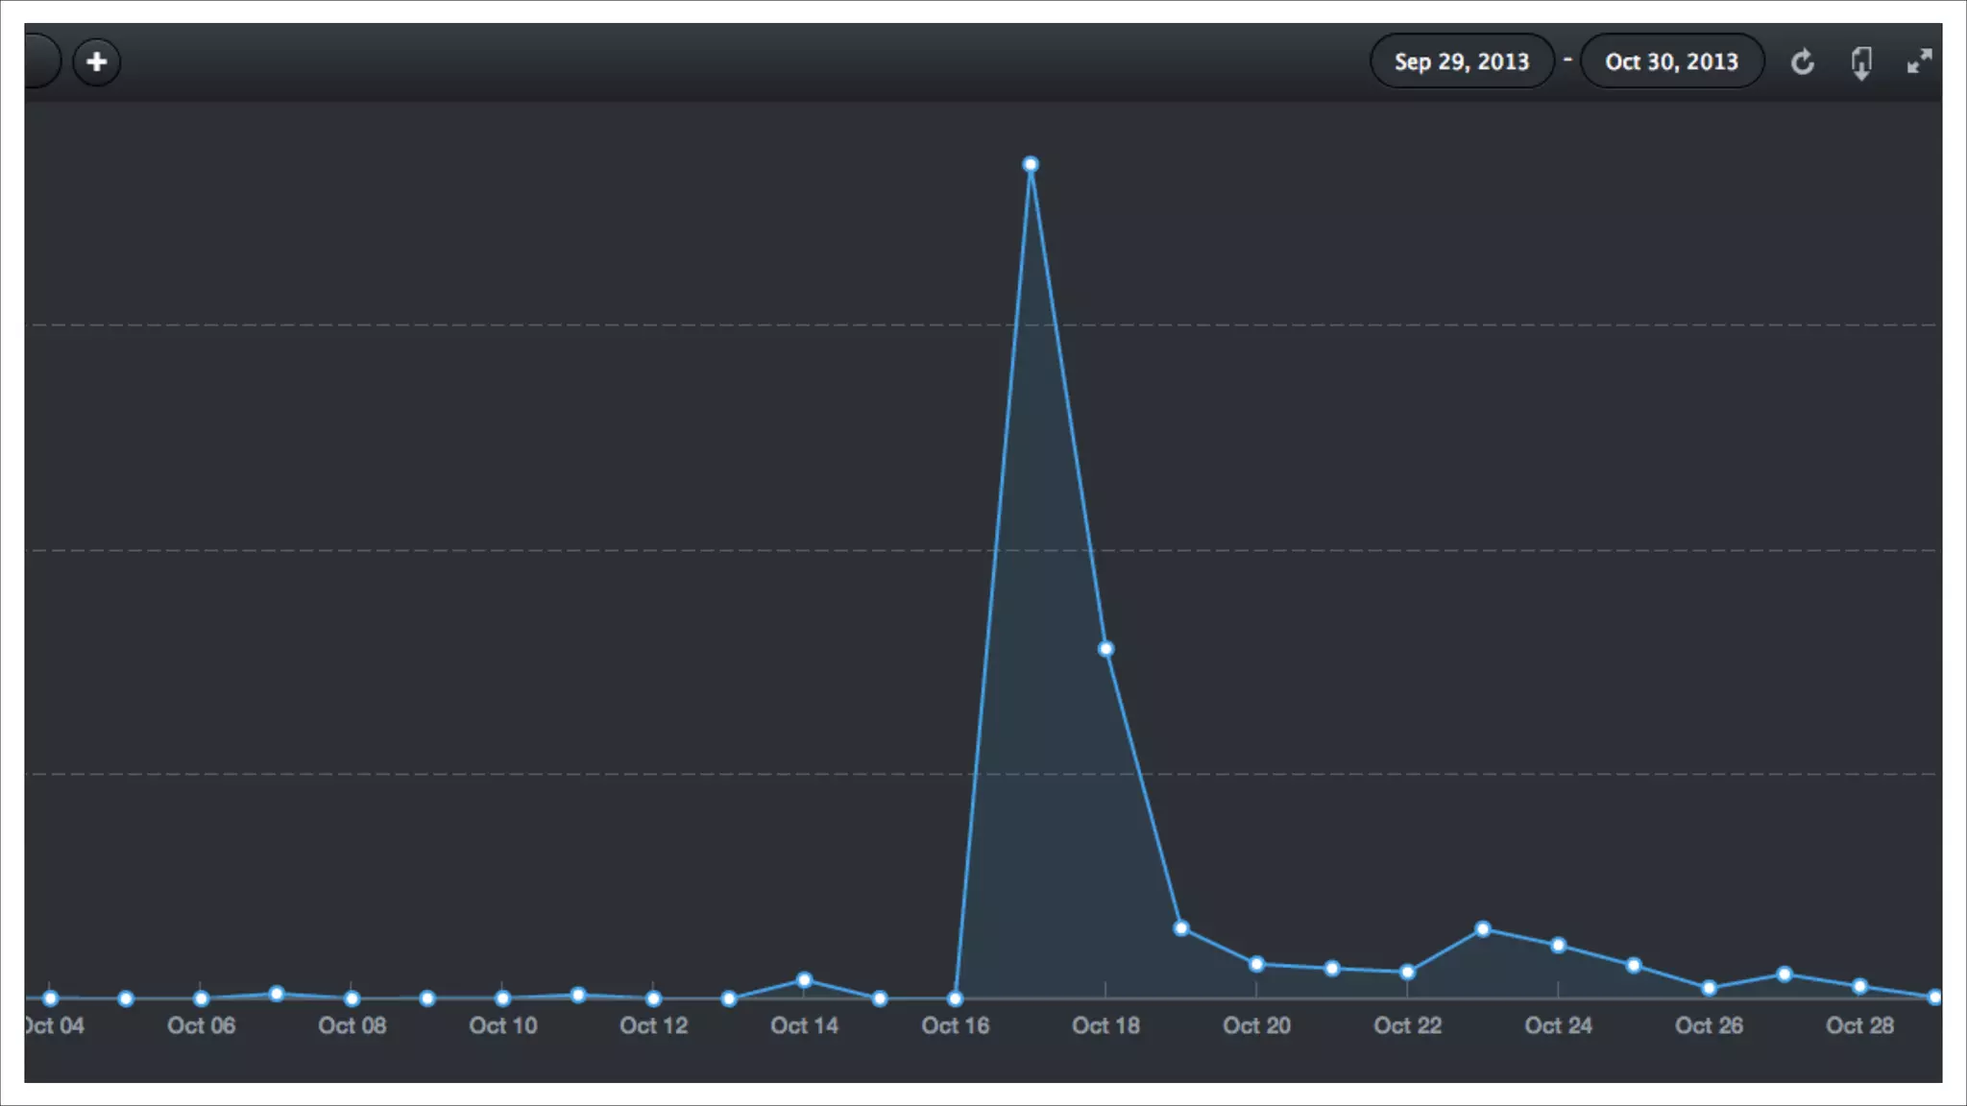Select the peak data point on Oct 17

pyautogui.click(x=1031, y=164)
